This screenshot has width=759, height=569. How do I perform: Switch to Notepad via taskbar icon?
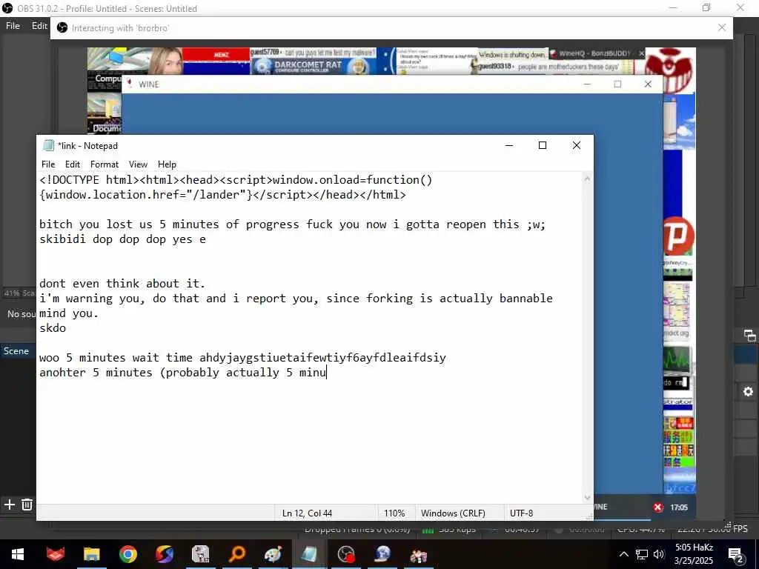coord(310,554)
